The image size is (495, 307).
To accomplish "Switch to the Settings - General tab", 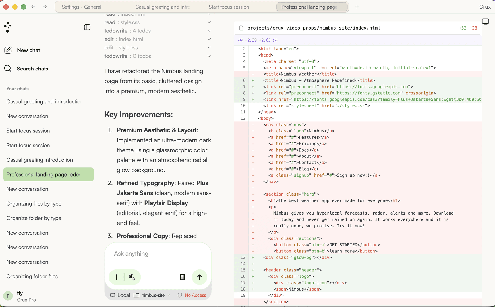I will (x=81, y=7).
